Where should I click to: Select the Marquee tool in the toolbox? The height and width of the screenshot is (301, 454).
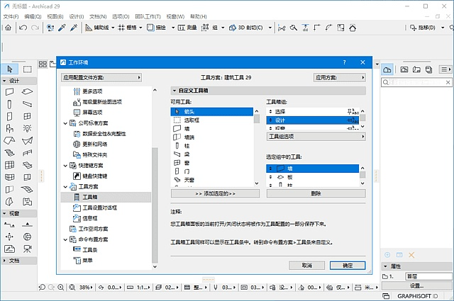[27, 69]
